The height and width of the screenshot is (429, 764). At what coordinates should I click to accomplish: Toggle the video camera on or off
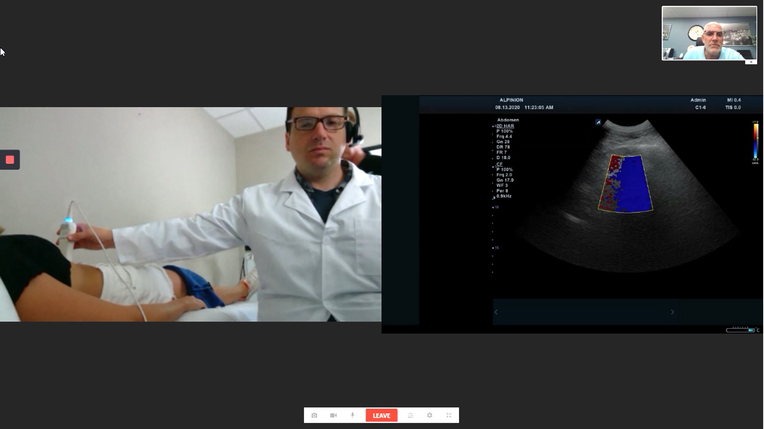click(334, 415)
